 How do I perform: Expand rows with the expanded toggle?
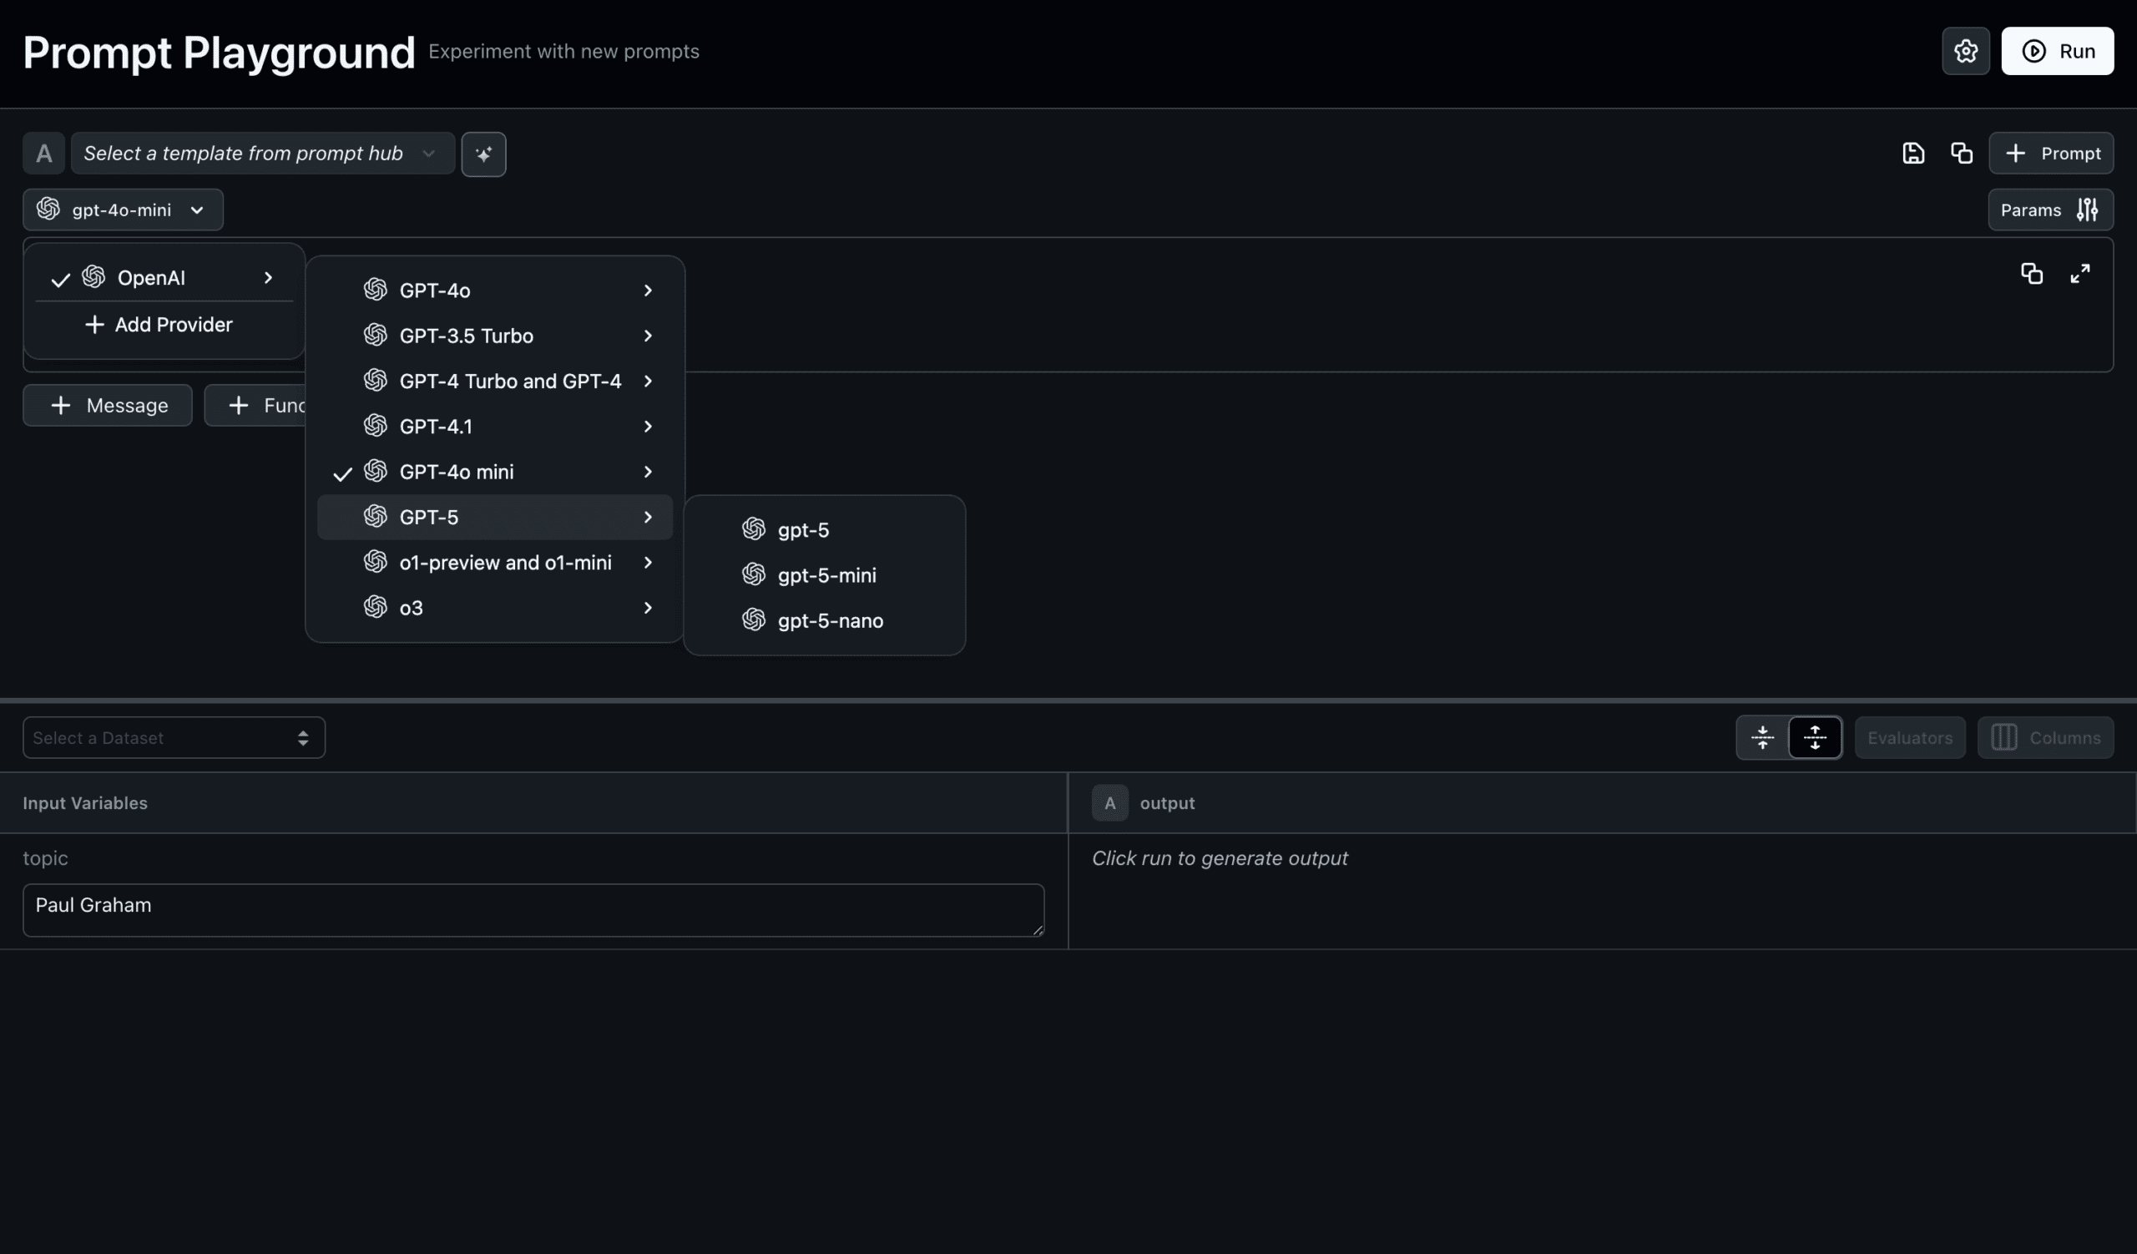click(1815, 738)
